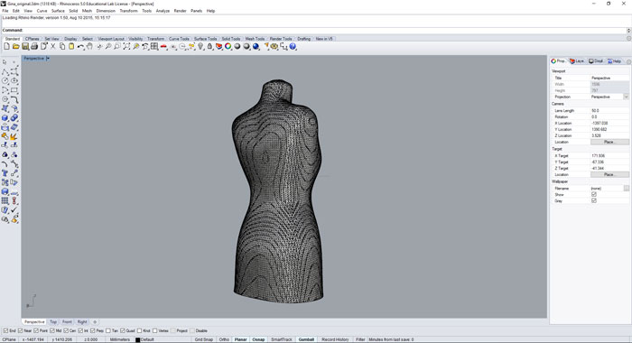The width and height of the screenshot is (632, 343).
Task: Click the Zoom Extents icon
Action: click(x=126, y=47)
